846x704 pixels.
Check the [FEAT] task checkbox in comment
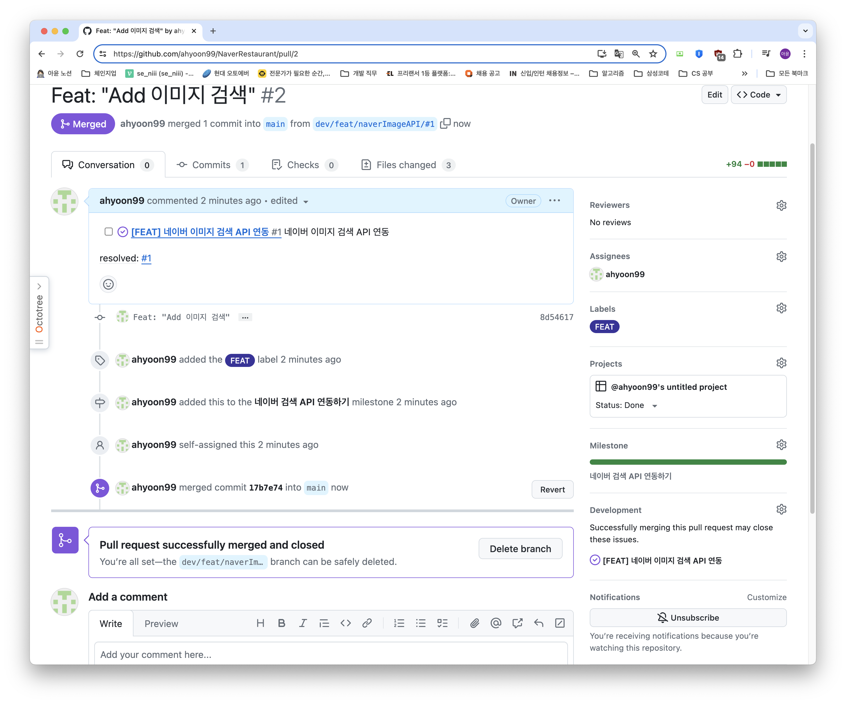[108, 232]
